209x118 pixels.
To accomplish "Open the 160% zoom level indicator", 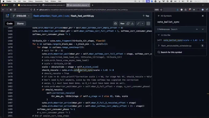I will pos(157,10).
